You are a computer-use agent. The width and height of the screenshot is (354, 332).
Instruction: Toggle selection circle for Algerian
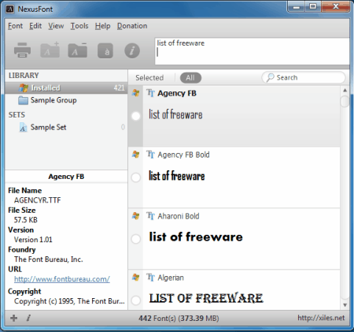136,300
